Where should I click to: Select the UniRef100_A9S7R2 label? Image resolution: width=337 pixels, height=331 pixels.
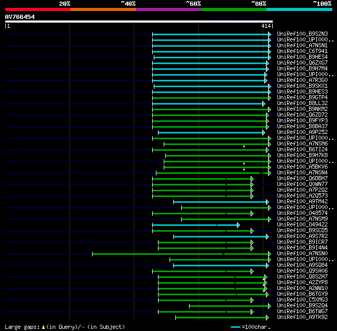(x=302, y=236)
